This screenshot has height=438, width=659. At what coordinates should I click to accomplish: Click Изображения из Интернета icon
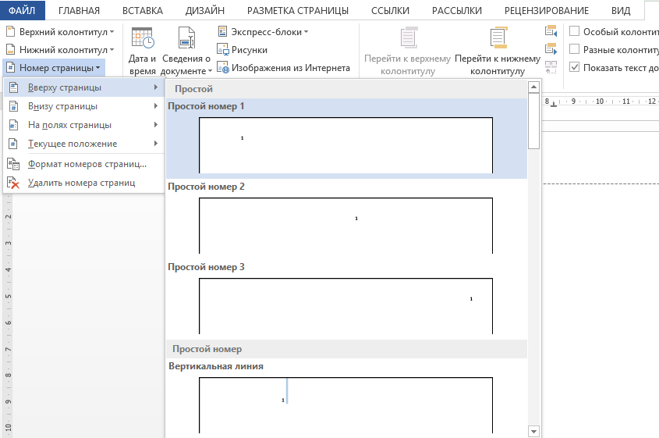[x=223, y=68]
